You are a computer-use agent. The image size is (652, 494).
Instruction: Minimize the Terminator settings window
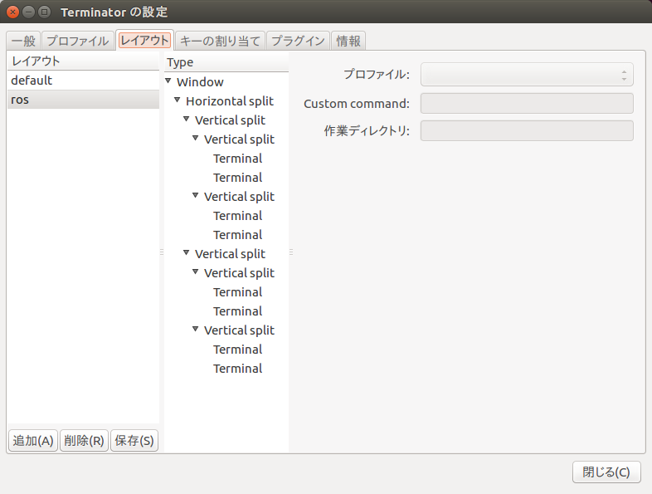click(28, 12)
